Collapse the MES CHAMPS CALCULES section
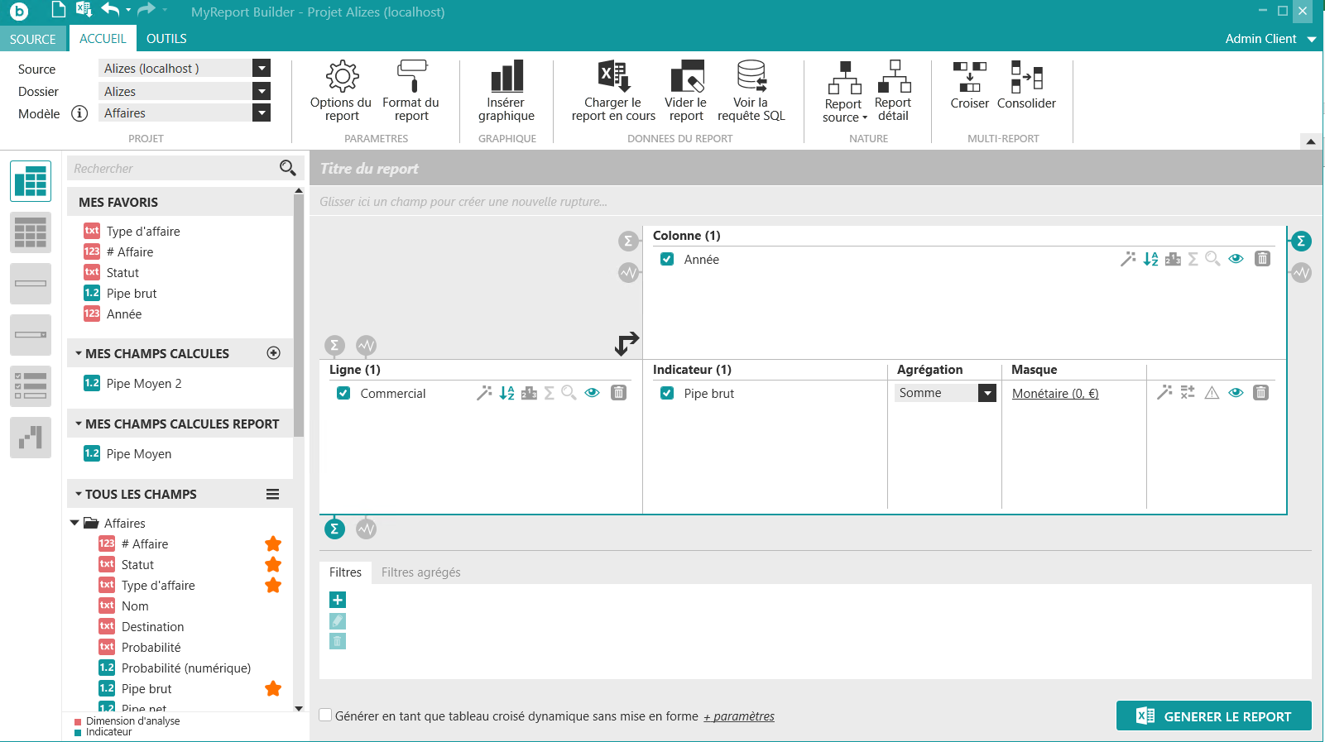The width and height of the screenshot is (1325, 742). (x=79, y=353)
